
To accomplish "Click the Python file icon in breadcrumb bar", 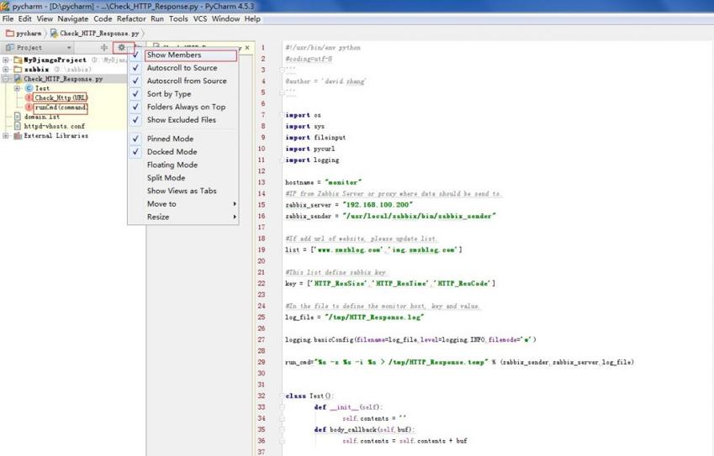I will click(54, 34).
